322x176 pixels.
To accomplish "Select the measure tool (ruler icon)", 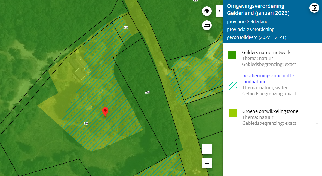I will point(207,25).
